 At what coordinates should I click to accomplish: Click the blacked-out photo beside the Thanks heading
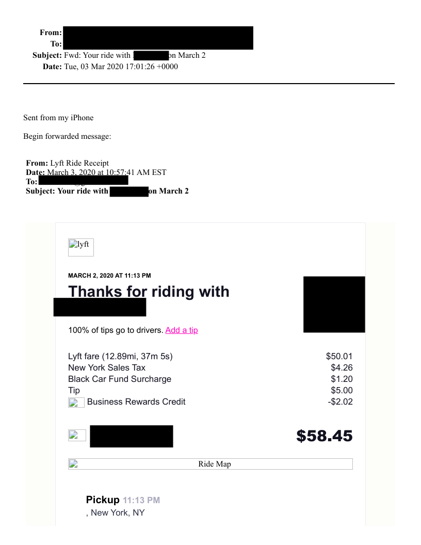334,304
